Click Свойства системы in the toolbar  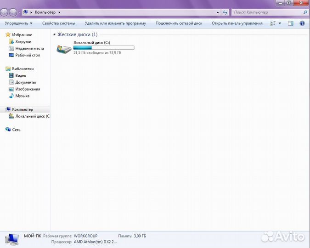click(x=58, y=23)
